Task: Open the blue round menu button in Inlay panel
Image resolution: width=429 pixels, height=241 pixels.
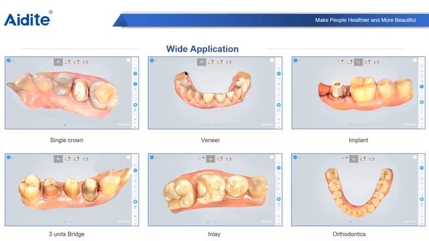Action: pyautogui.click(x=152, y=157)
